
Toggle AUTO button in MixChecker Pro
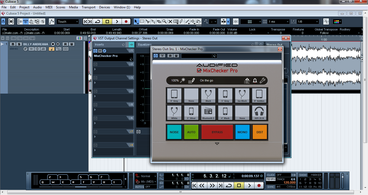[x=191, y=132]
